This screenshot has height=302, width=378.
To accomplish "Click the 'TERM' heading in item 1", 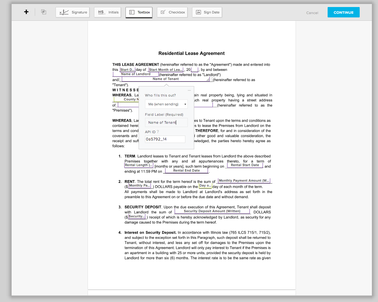I will 130,156.
